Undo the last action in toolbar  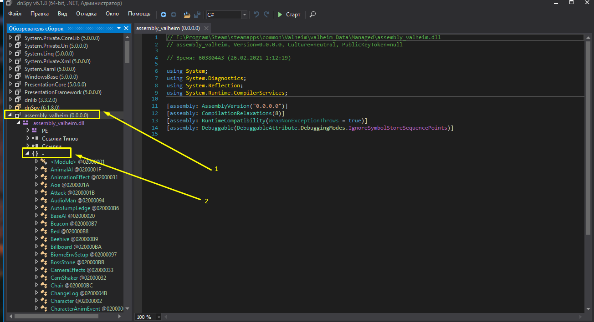(x=256, y=15)
